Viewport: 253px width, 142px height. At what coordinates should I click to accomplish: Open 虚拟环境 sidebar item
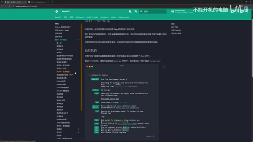pos(59,37)
